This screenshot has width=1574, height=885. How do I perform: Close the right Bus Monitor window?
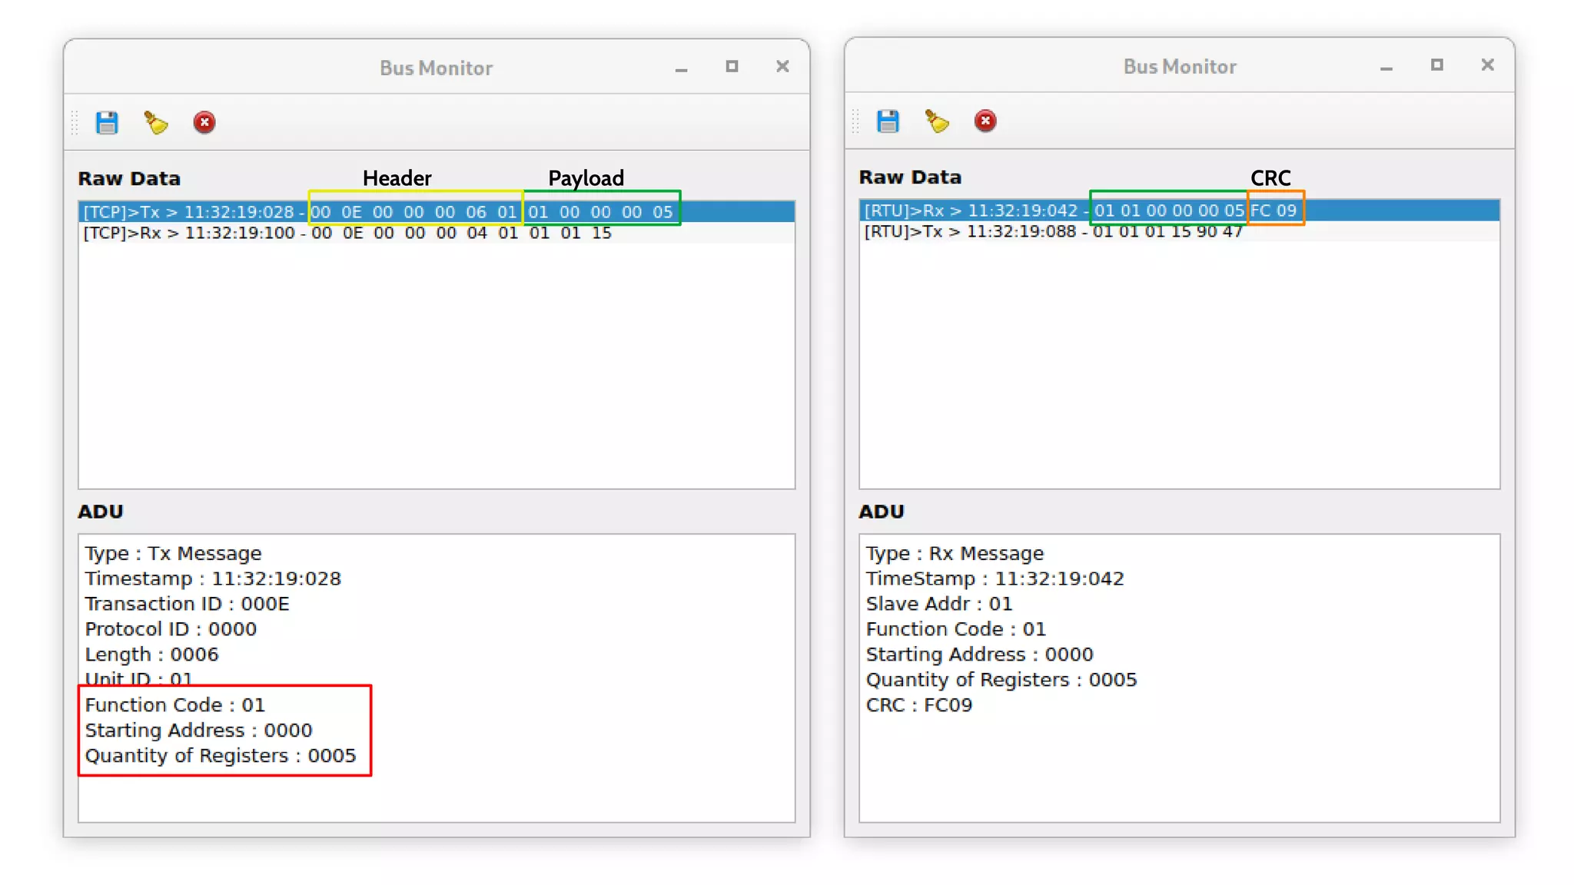(1488, 65)
